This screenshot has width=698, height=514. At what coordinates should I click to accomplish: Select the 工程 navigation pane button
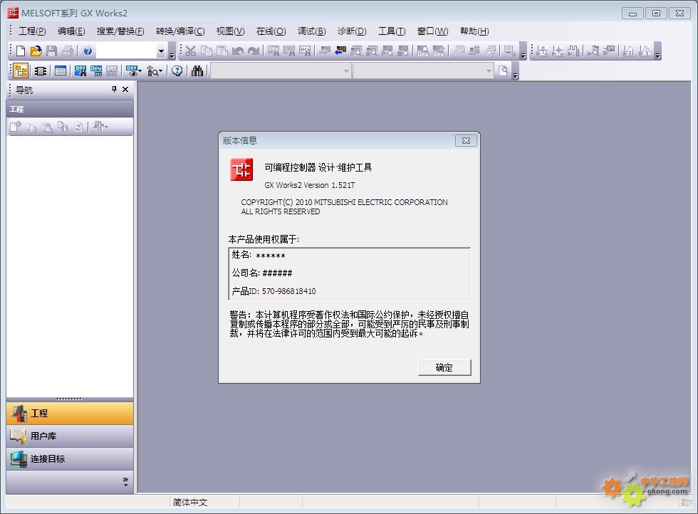pyautogui.click(x=70, y=413)
